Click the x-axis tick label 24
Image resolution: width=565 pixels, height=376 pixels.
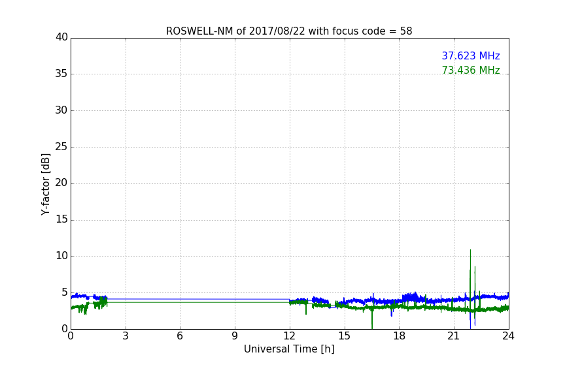click(x=508, y=336)
